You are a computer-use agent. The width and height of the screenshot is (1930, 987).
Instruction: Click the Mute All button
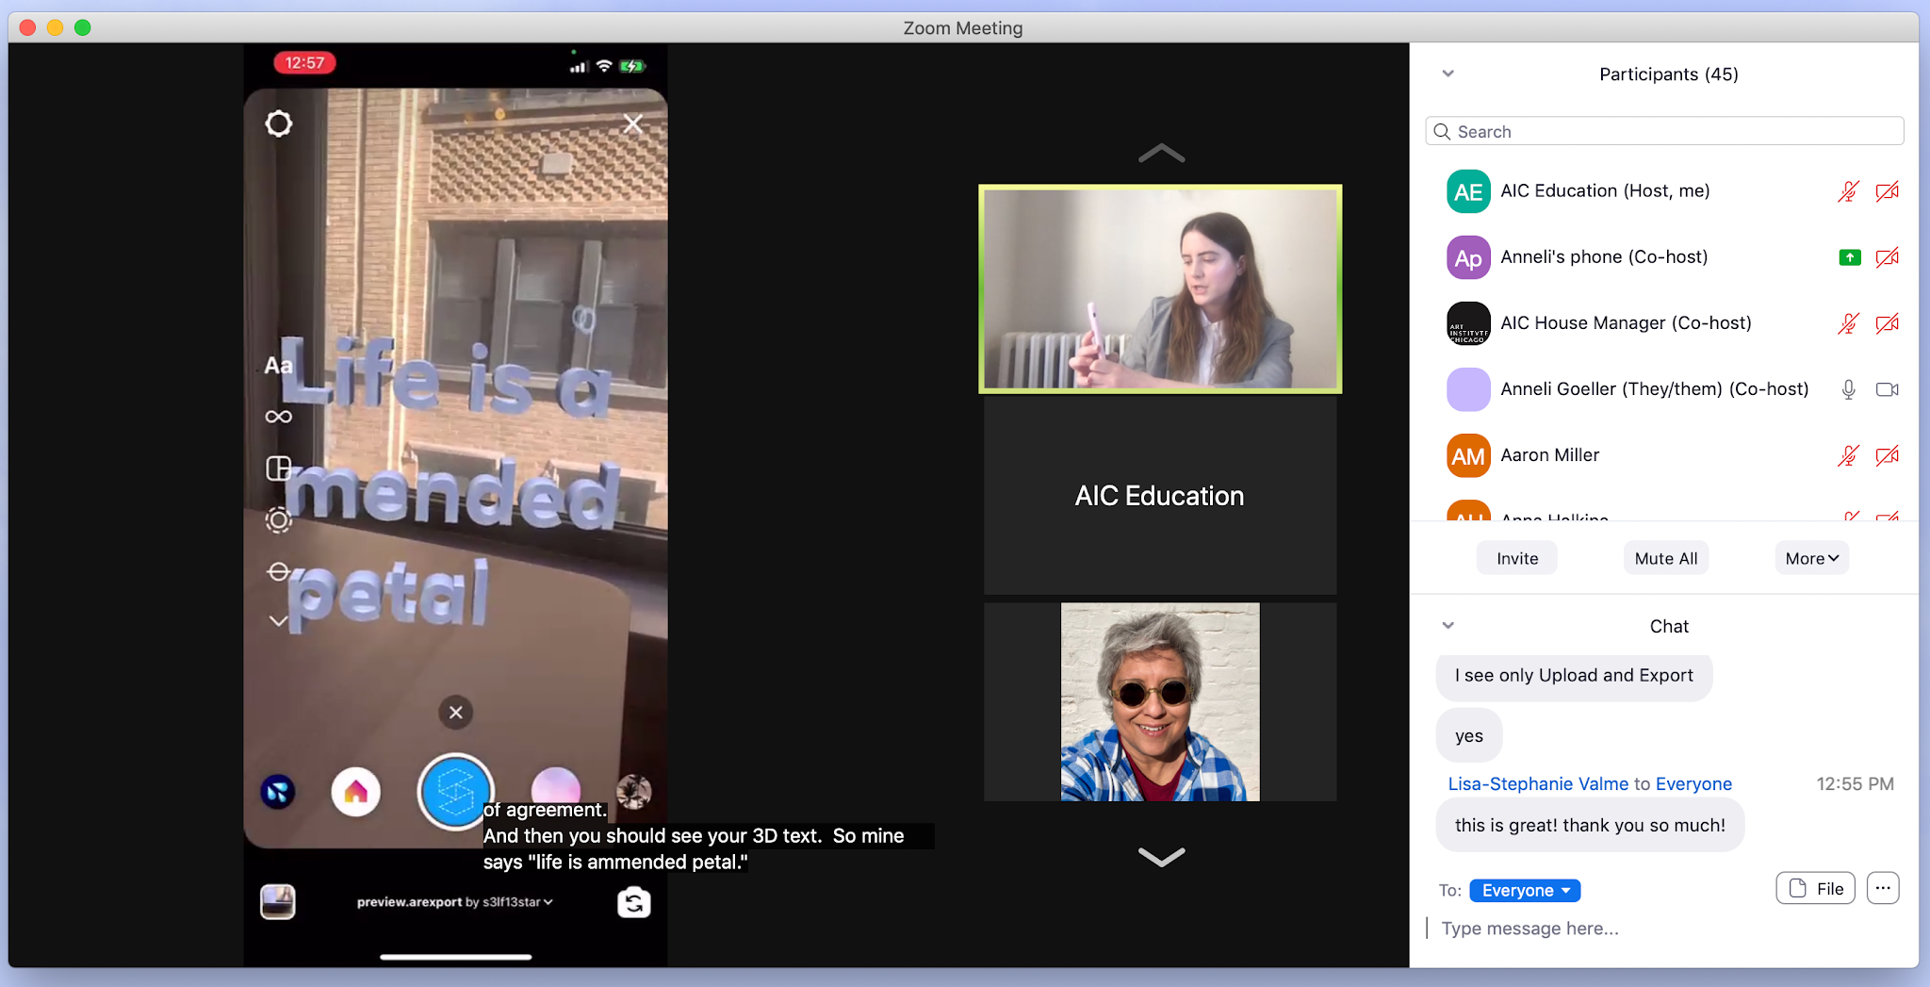(1665, 558)
